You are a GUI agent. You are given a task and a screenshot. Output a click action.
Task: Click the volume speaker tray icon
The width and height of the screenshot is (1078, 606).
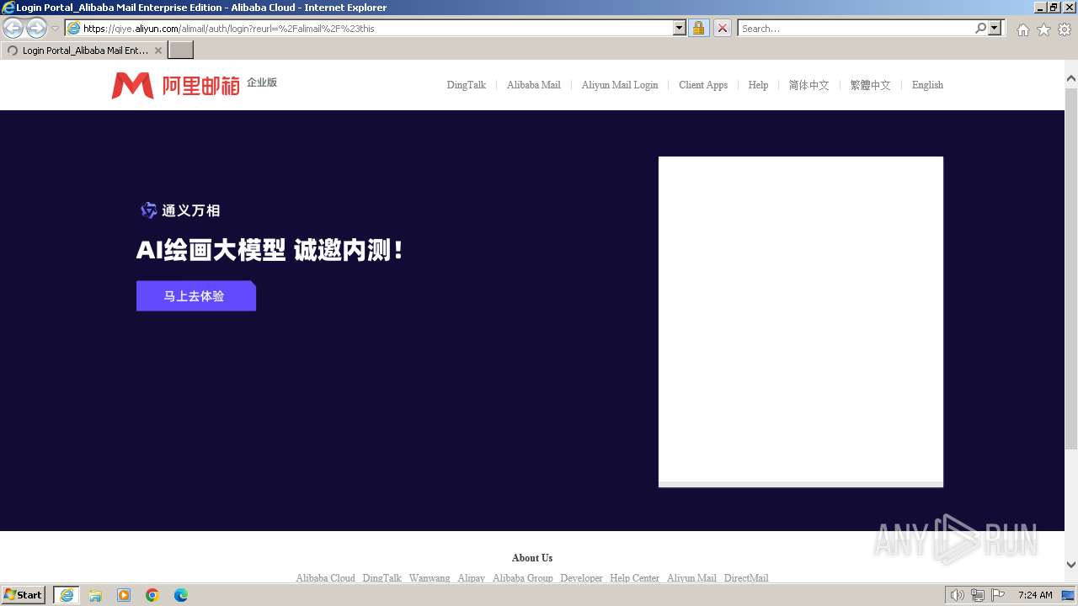[957, 595]
